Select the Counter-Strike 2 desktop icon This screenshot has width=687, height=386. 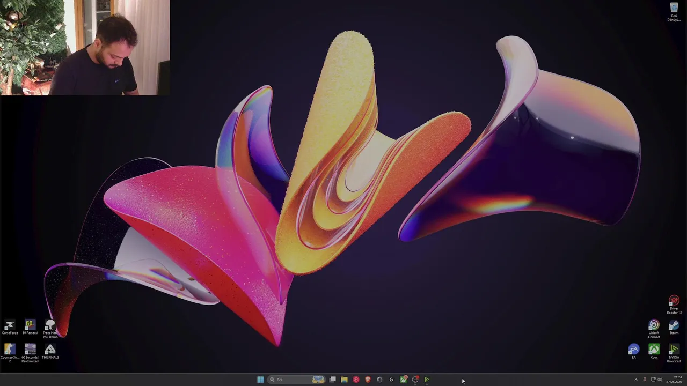[10, 353]
